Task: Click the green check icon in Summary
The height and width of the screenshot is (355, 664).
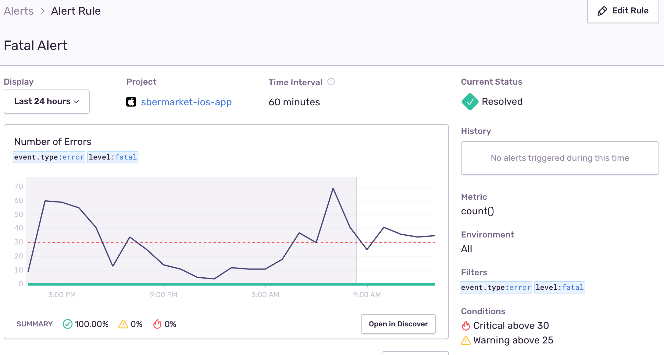Action: click(68, 324)
